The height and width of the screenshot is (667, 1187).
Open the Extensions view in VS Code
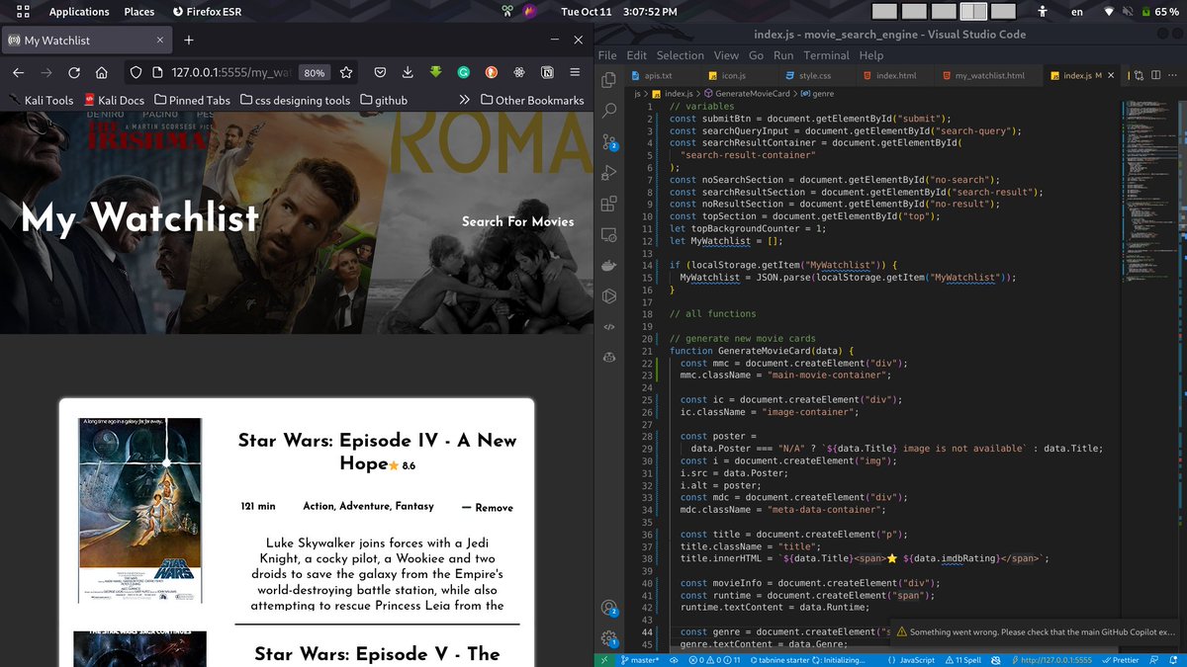(609, 203)
